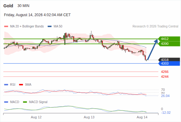Click the 4318 current price tag

click(x=169, y=59)
